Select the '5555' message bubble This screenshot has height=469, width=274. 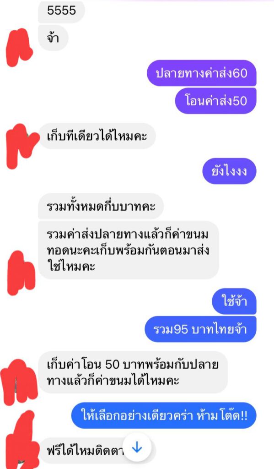[61, 11]
